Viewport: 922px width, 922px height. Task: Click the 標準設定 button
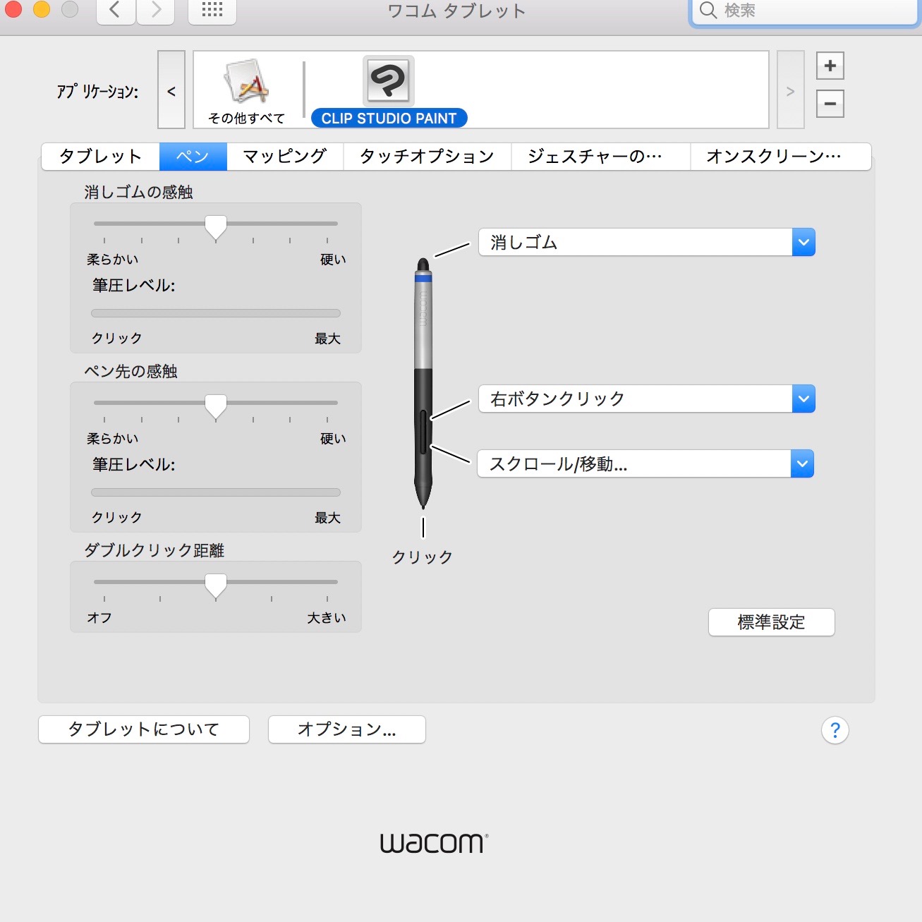point(771,622)
